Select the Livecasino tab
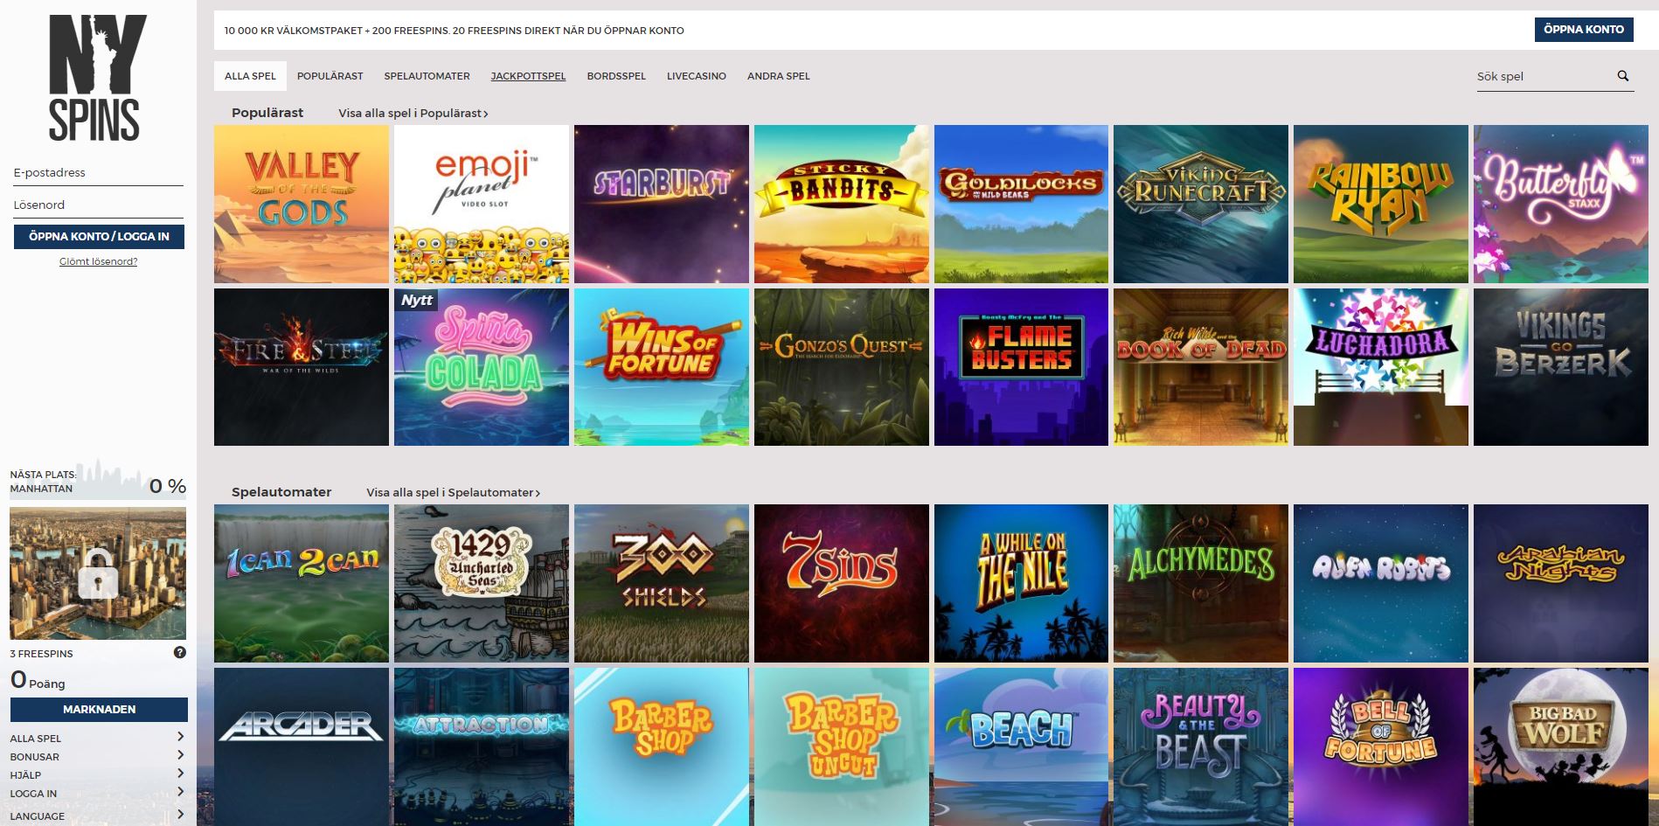The width and height of the screenshot is (1659, 826). (696, 76)
